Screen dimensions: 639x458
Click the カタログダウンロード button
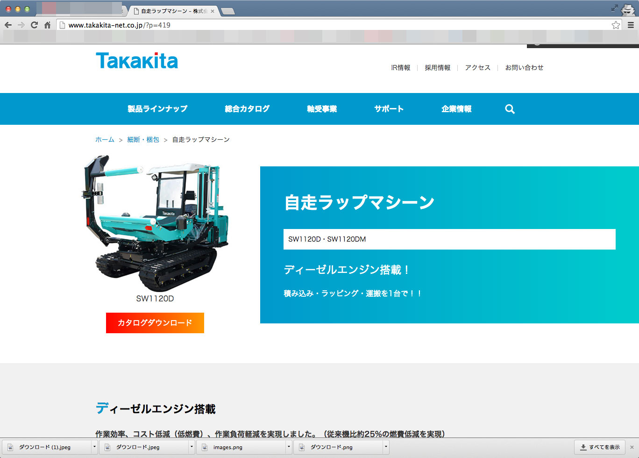pyautogui.click(x=155, y=323)
